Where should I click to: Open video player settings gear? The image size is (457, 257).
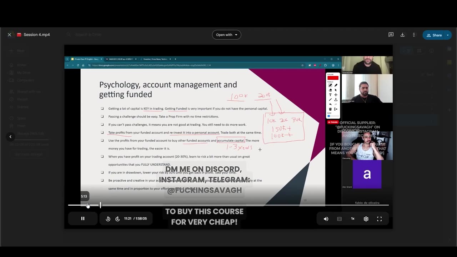366,219
